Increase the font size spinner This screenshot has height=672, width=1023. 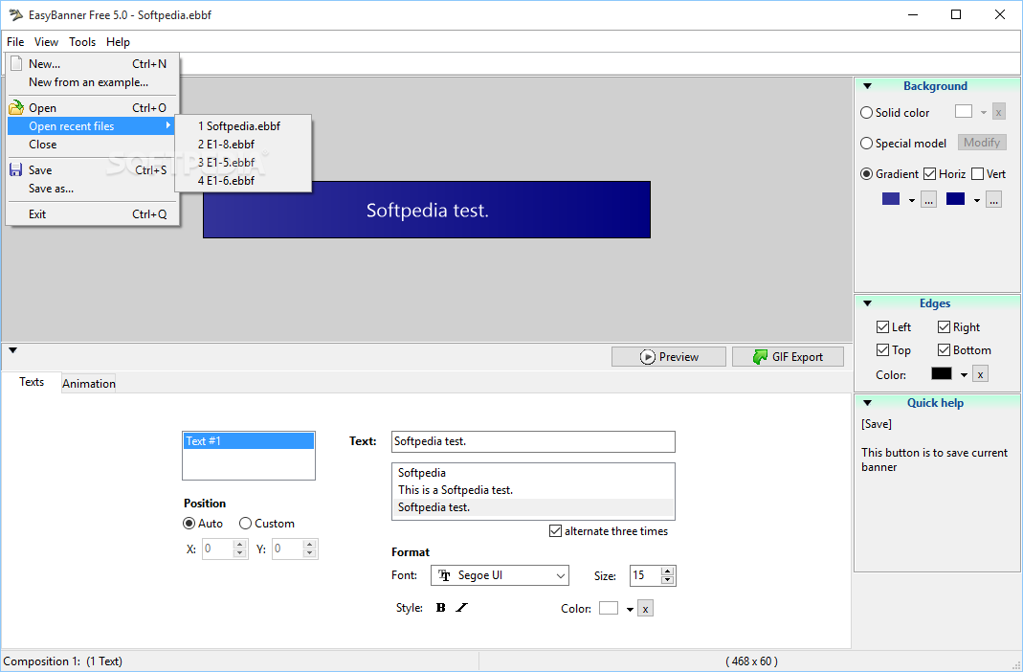667,571
